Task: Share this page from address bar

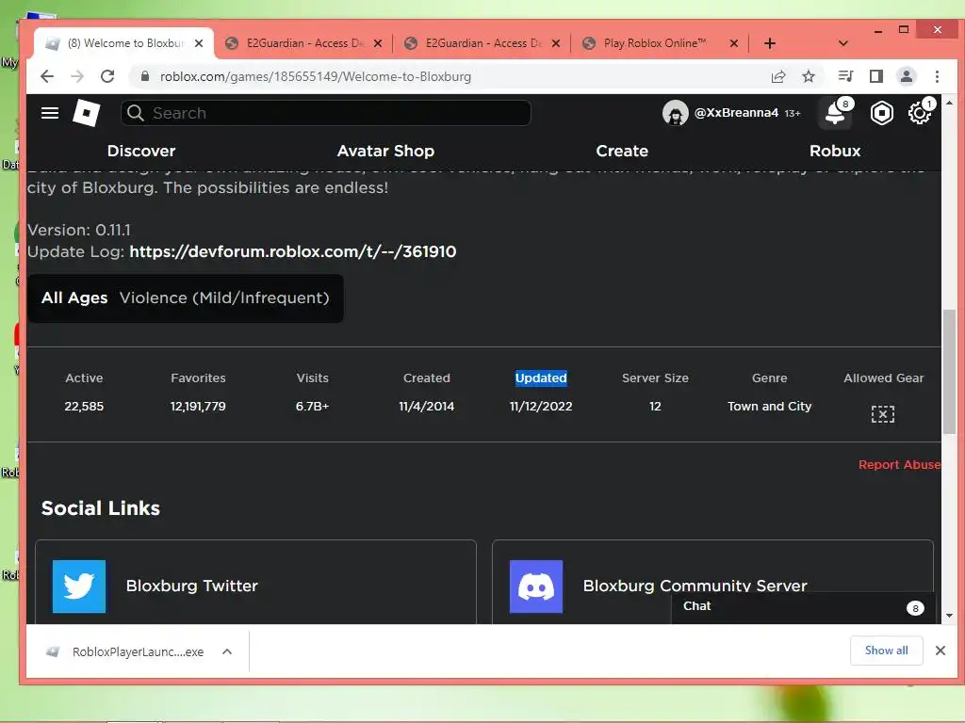Action: click(777, 76)
